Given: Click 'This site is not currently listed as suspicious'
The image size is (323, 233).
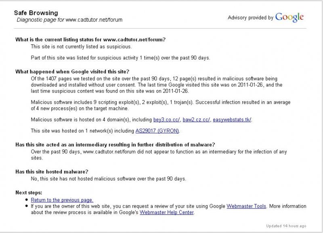Looking at the screenshot, I should 81,47.
